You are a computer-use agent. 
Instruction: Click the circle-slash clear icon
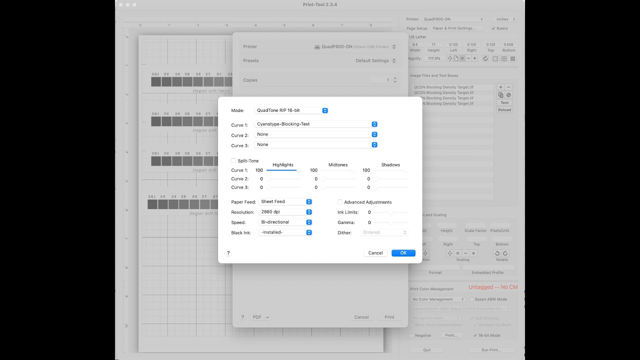[x=508, y=95]
